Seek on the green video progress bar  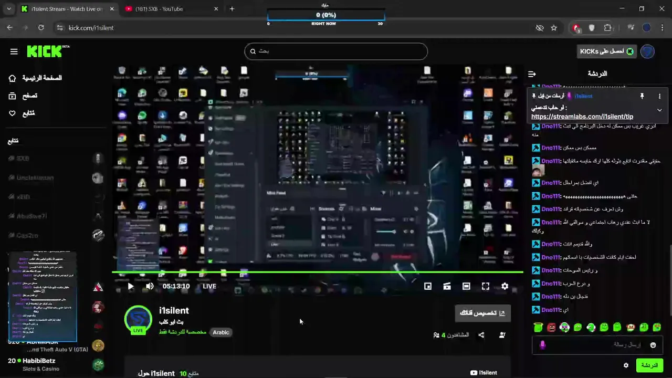tap(318, 272)
